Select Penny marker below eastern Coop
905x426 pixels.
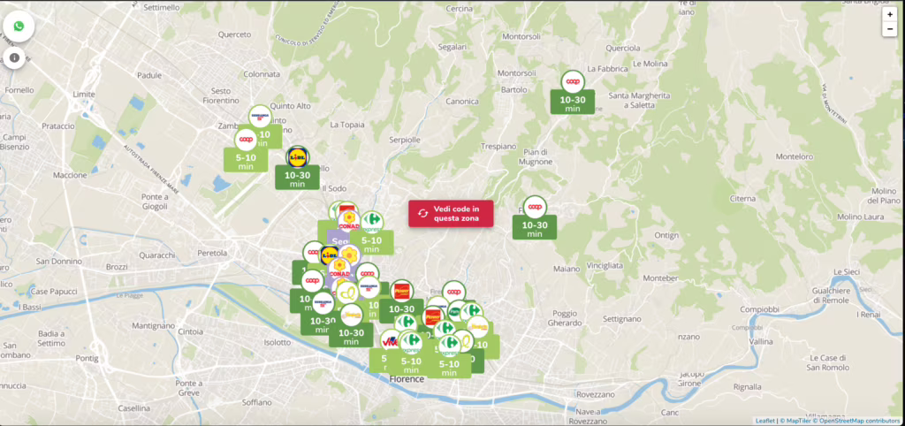[432, 317]
